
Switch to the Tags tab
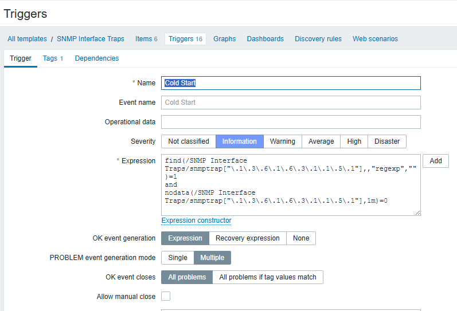click(x=53, y=58)
